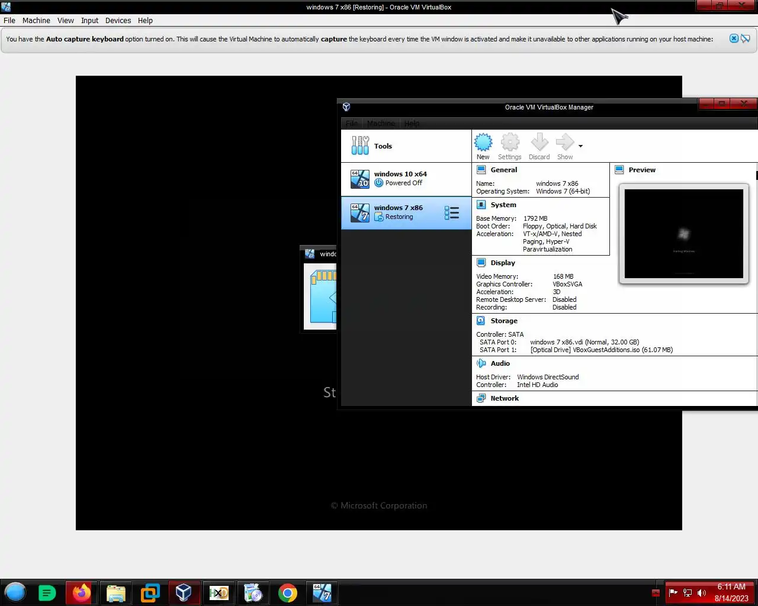758x606 pixels.
Task: Open the green chat app on taskbar
Action: [x=47, y=592]
